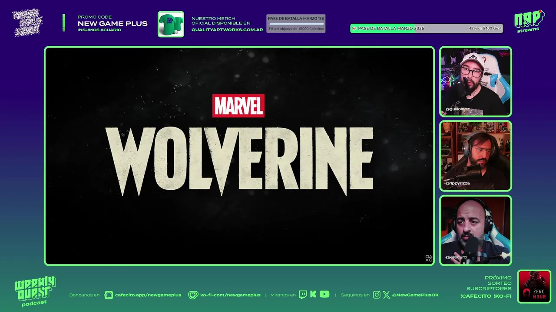Click the Twitch icon in bottom bar
Viewport: 556px width, 312px height.
click(x=303, y=295)
